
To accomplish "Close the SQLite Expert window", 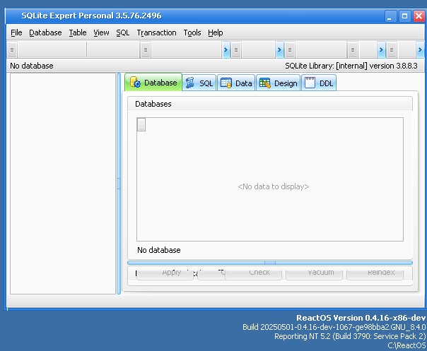I will point(419,16).
